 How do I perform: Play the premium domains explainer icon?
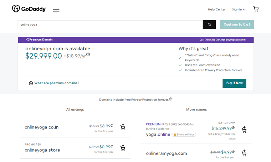point(31,83)
